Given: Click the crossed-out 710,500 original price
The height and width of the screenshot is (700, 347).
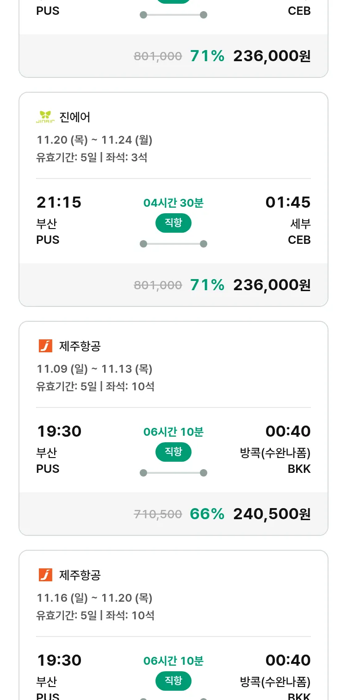Looking at the screenshot, I should click(x=158, y=514).
